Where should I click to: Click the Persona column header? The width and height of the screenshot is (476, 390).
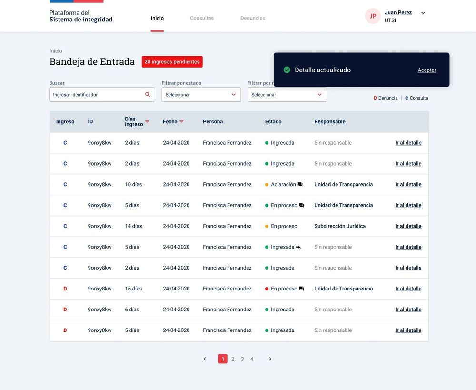click(x=213, y=121)
